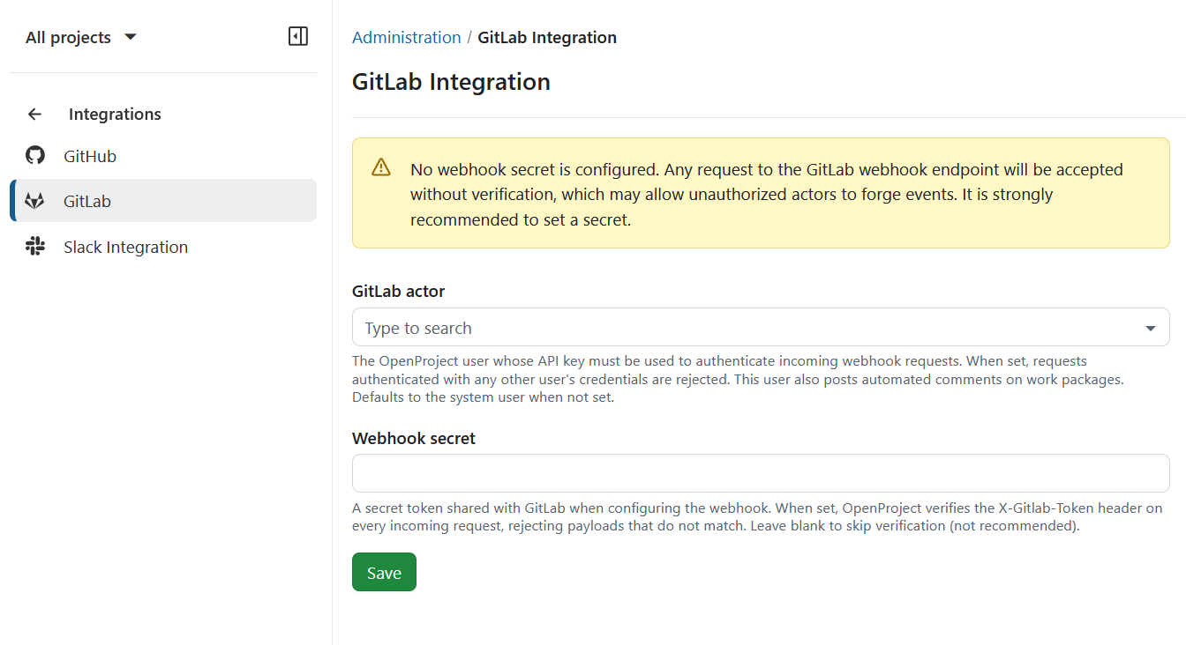Screen dimensions: 1186x645
Task: Click the back arrow next to Integrations
Action: pos(34,114)
